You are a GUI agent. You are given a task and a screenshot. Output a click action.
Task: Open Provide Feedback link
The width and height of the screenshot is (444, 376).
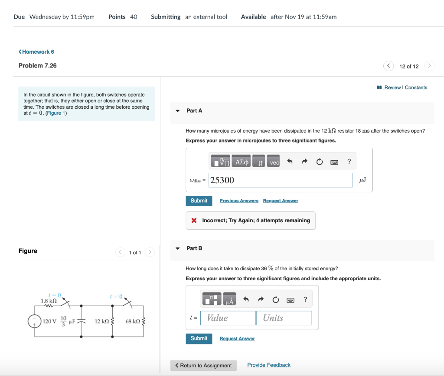269,365
